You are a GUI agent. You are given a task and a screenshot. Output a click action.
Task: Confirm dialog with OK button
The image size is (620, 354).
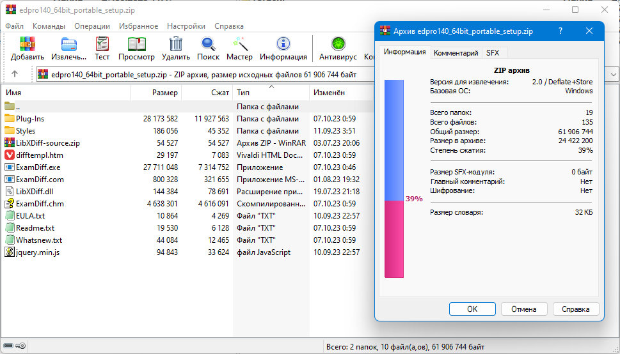[472, 309]
